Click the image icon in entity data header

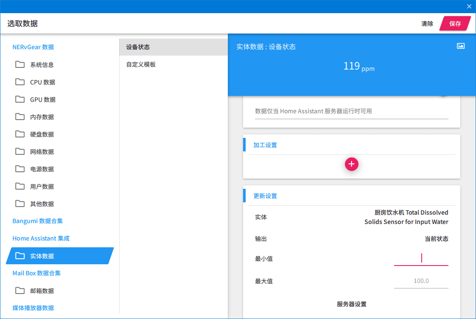(461, 46)
